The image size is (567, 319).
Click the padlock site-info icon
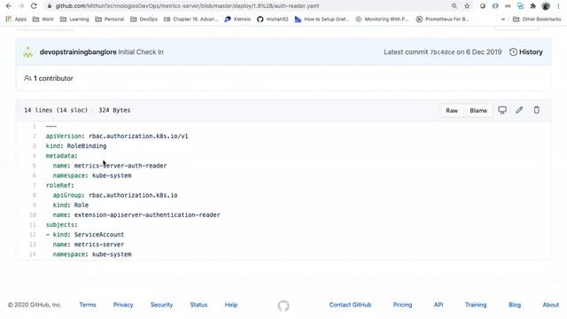[50, 6]
